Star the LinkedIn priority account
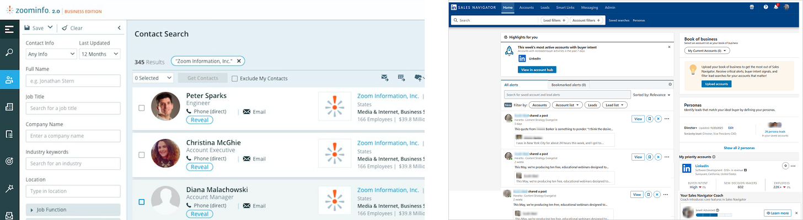Screen dimensions: 803x220 (785, 166)
